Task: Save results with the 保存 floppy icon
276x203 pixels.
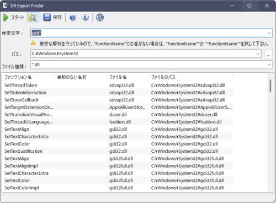Action: point(47,18)
